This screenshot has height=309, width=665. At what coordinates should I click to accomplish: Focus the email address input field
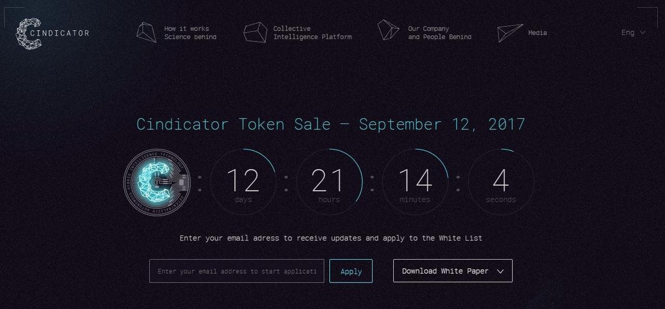click(x=236, y=271)
